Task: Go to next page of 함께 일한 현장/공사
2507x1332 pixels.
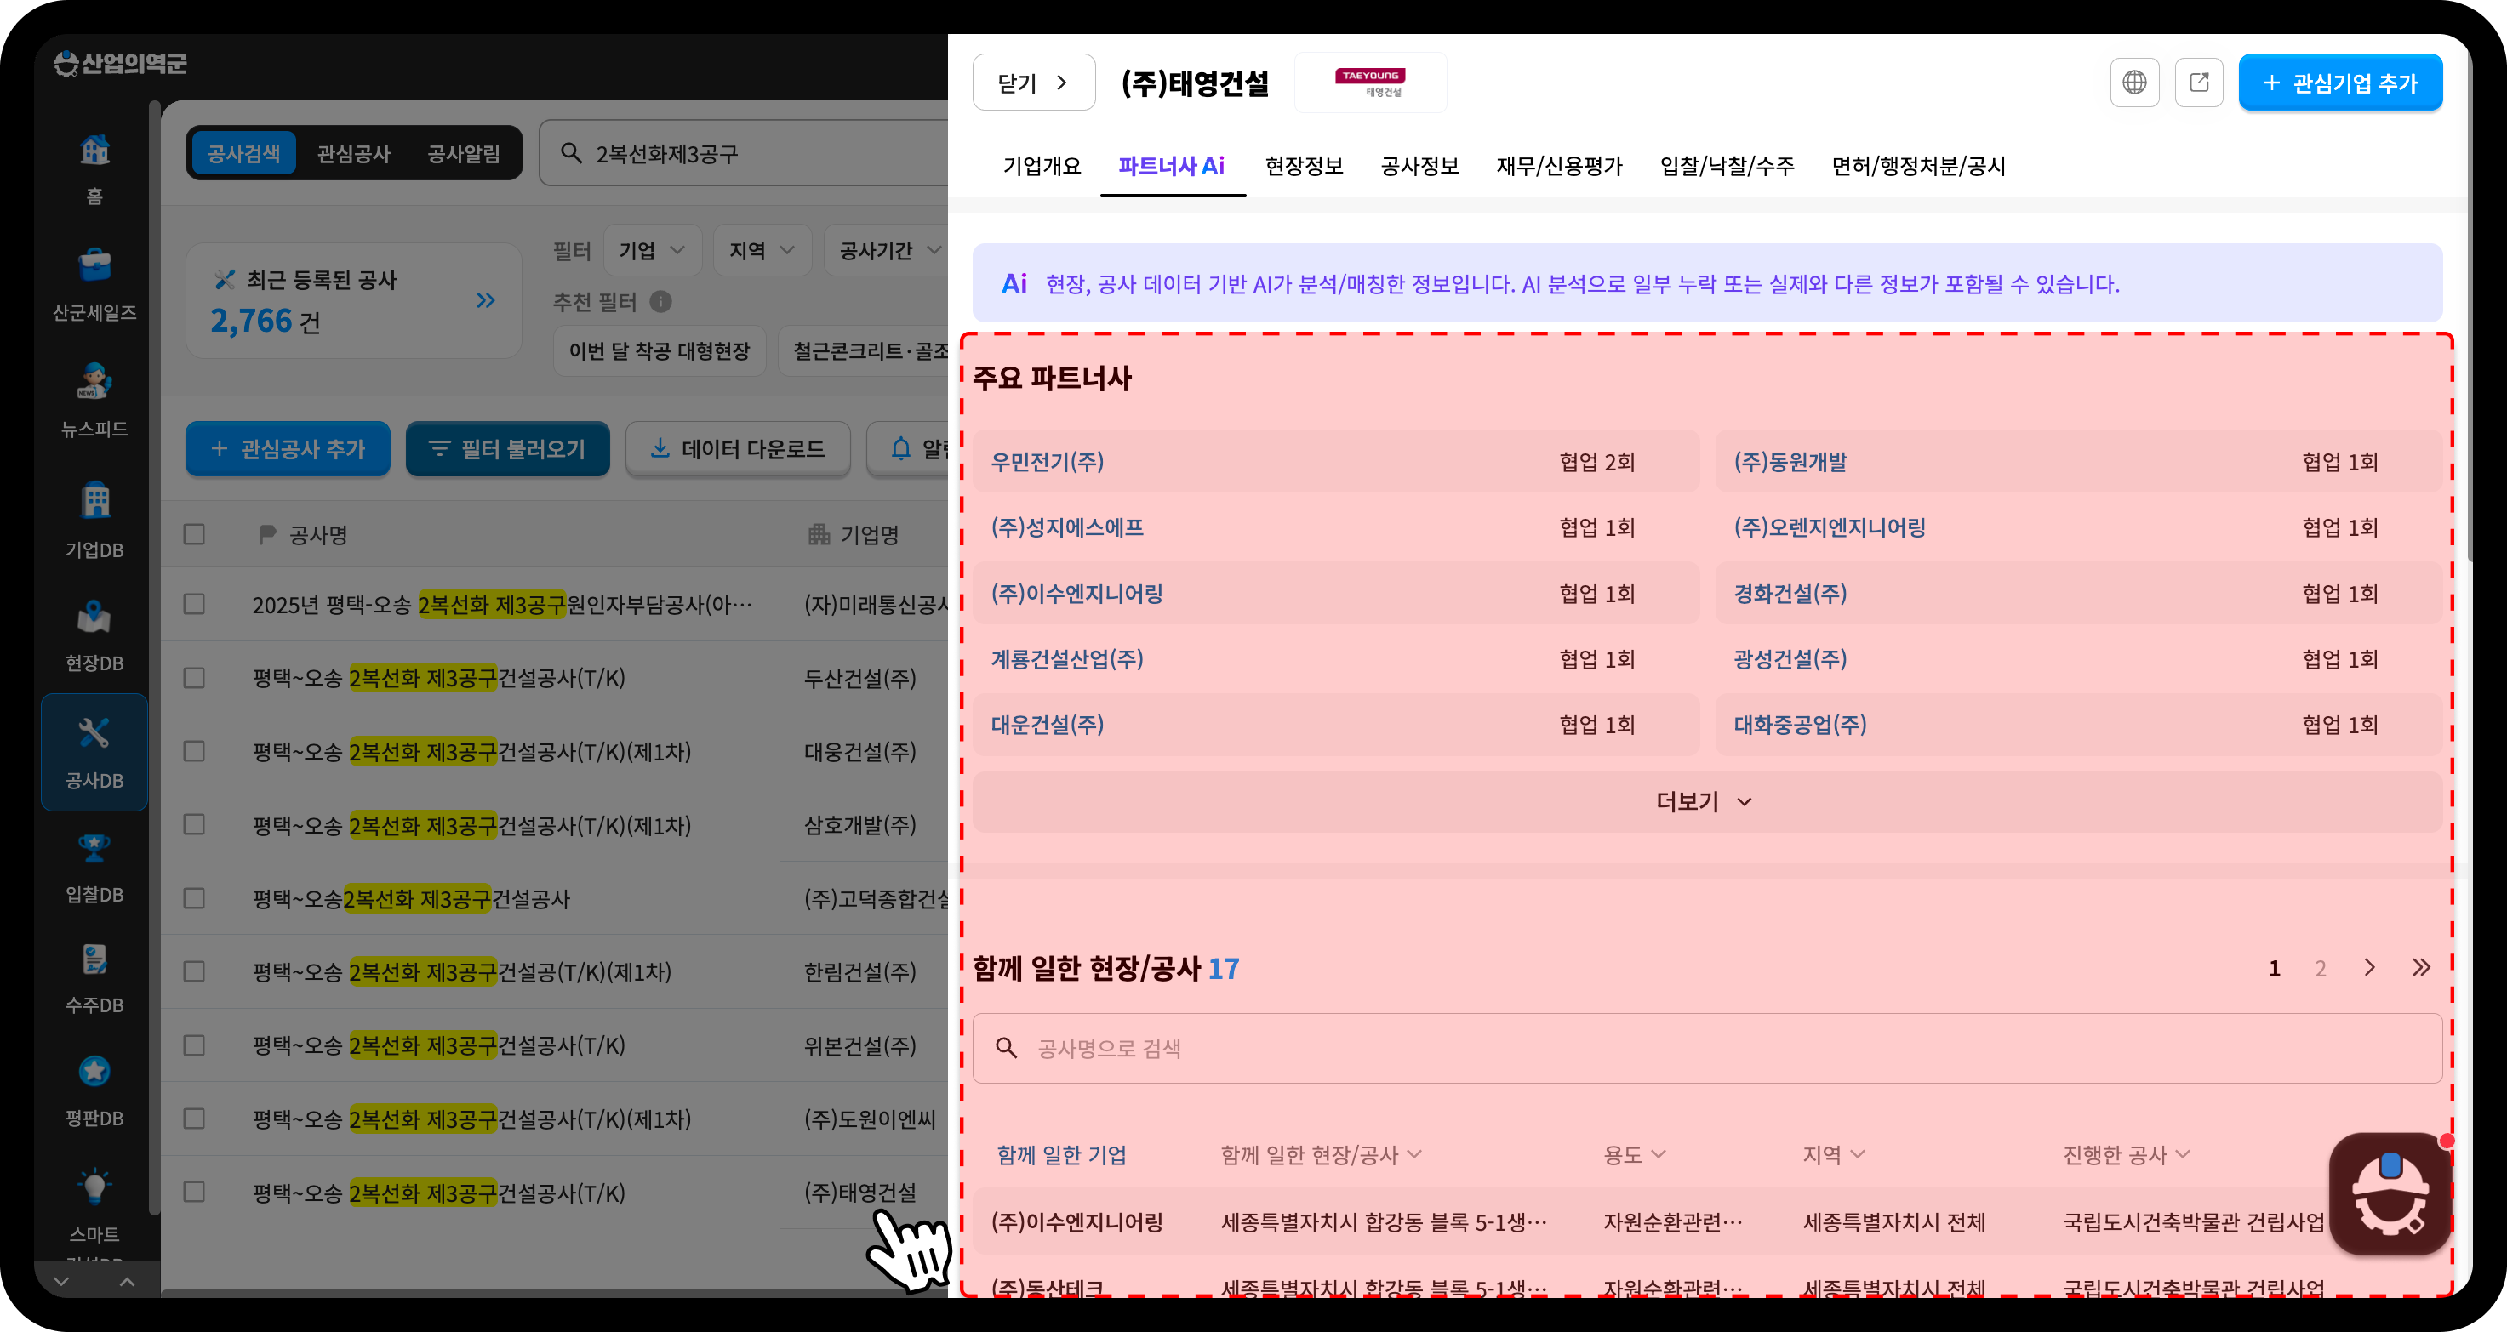Action: (2370, 967)
